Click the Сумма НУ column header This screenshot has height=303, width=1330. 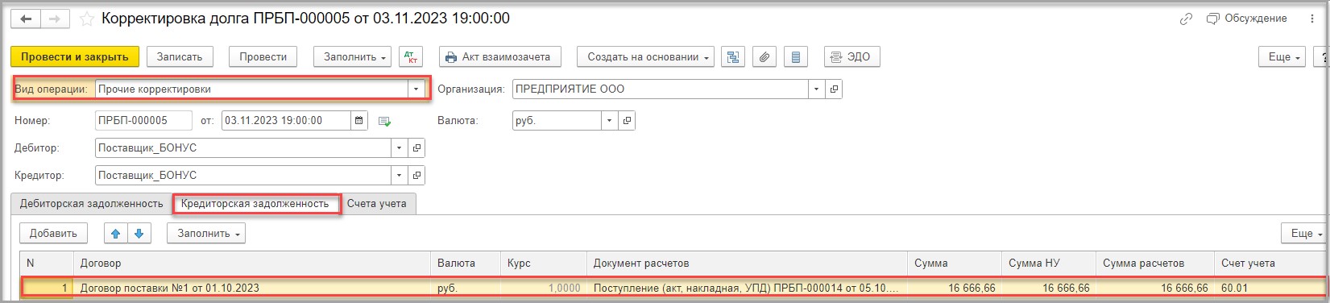pyautogui.click(x=1049, y=264)
